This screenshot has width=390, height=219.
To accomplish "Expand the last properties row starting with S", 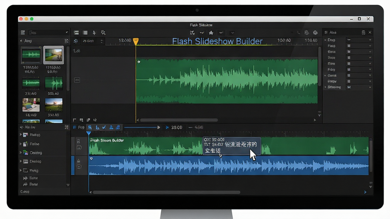I will tap(325, 87).
